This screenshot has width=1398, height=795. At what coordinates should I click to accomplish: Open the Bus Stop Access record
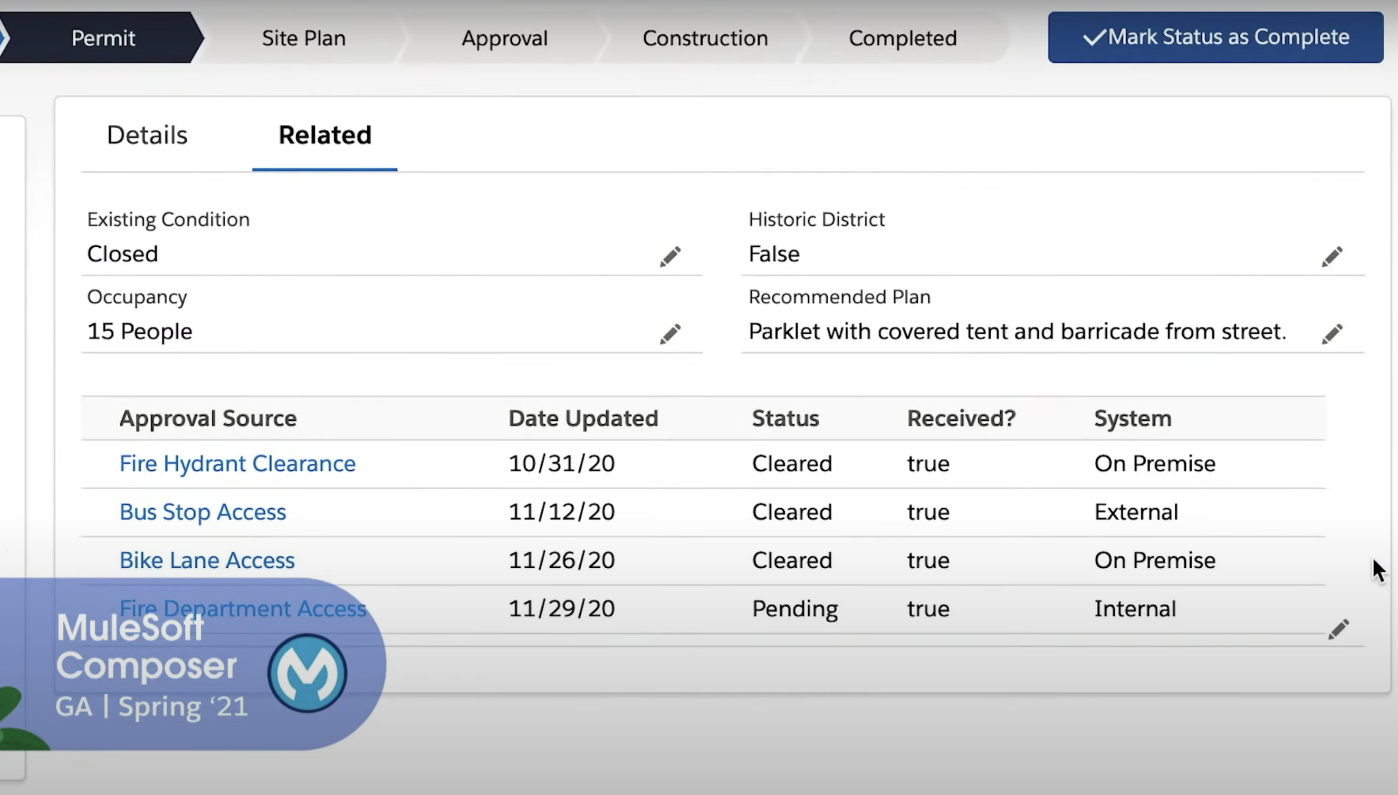click(202, 512)
